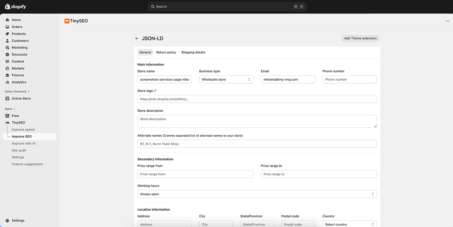453x227 pixels.
Task: Click the Shopify logo
Action: point(15,6)
